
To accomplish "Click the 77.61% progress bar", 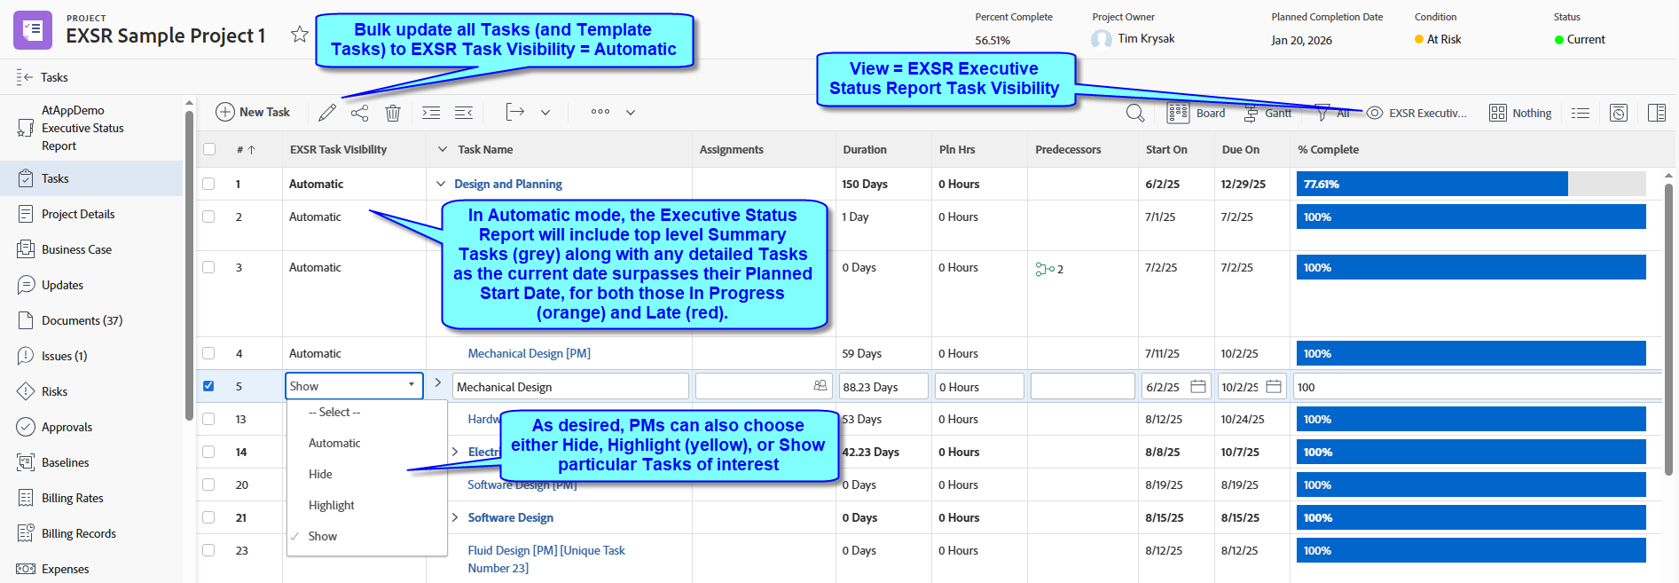I will pyautogui.click(x=1432, y=184).
